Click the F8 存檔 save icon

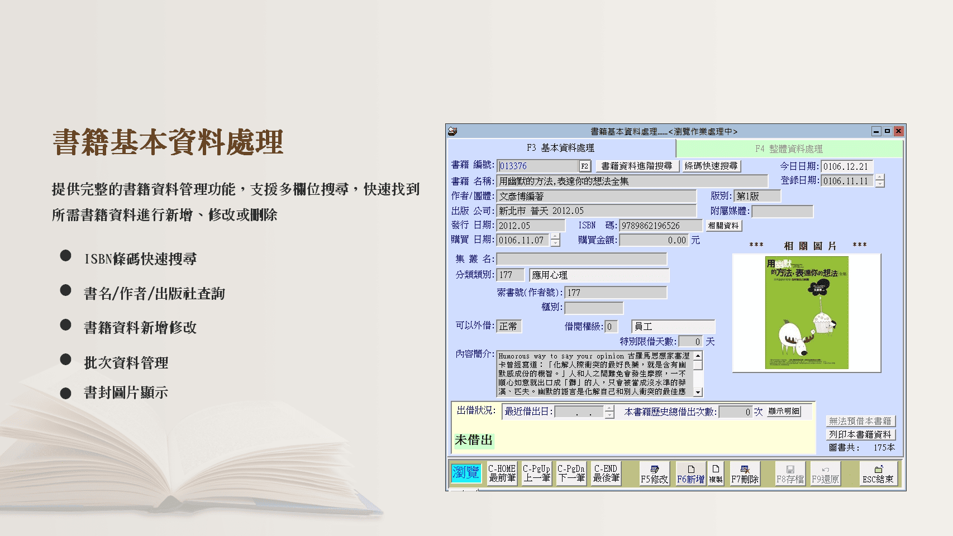point(790,473)
